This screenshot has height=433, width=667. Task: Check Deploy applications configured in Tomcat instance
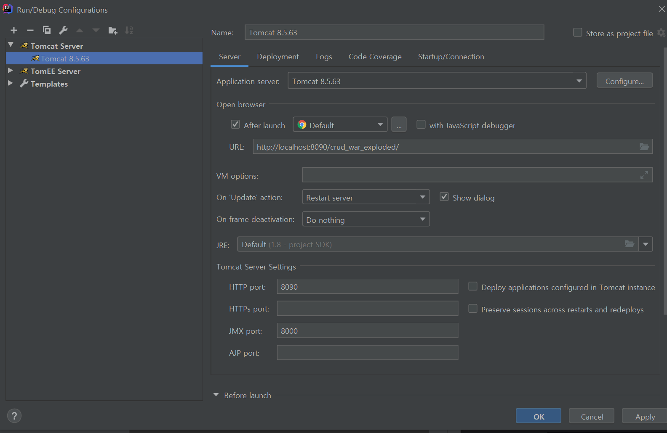pyautogui.click(x=473, y=286)
